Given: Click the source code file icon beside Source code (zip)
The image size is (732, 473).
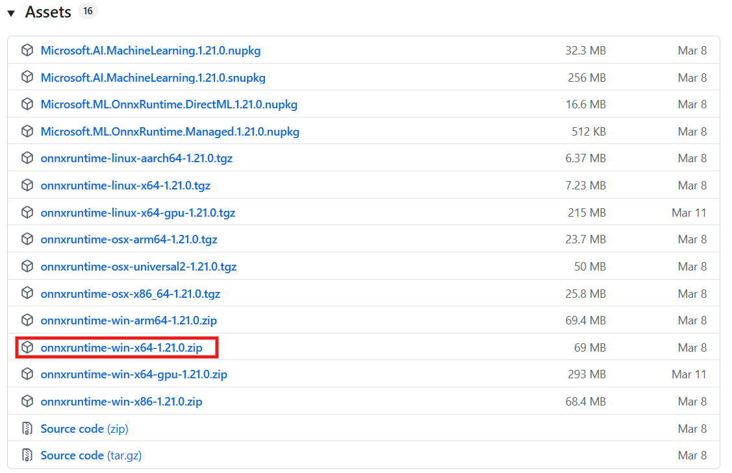Looking at the screenshot, I should click(x=27, y=428).
